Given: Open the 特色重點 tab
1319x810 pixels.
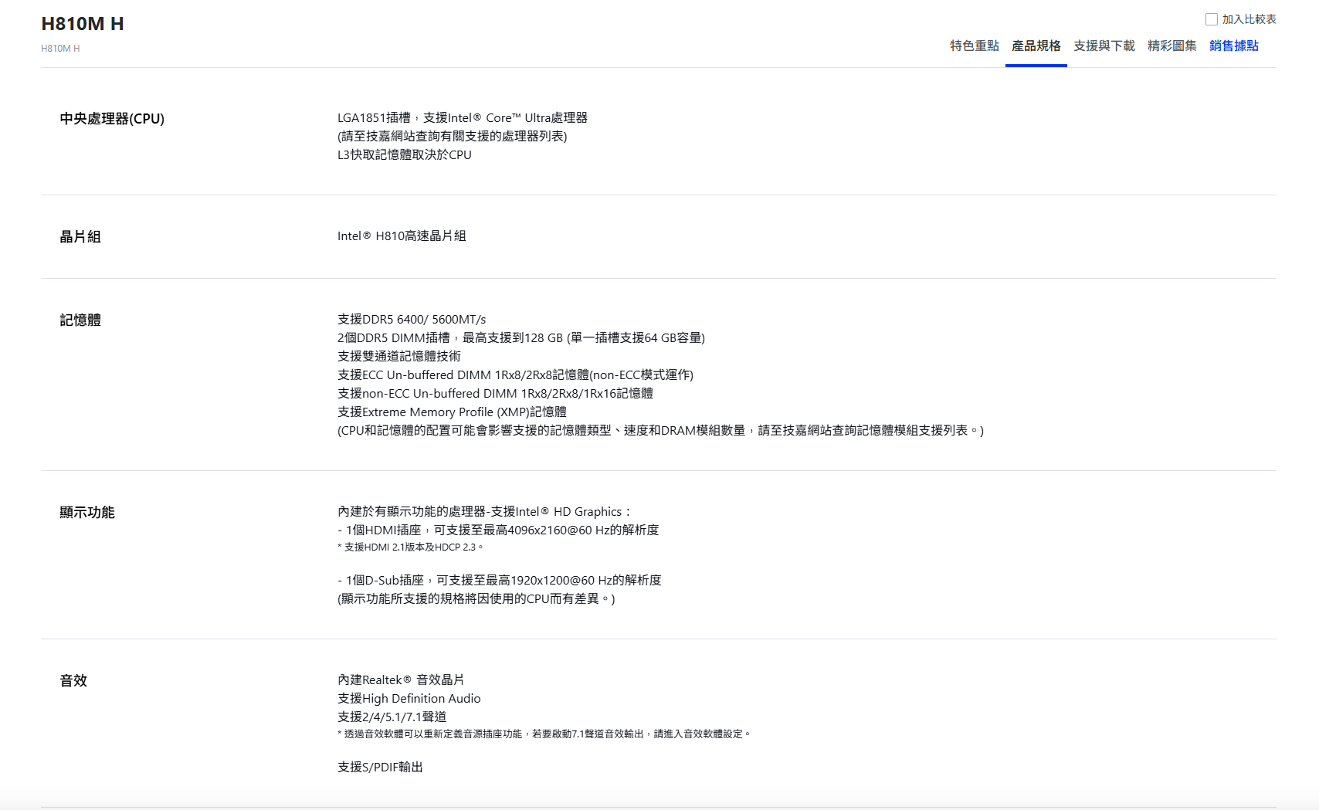Looking at the screenshot, I should click(x=974, y=46).
